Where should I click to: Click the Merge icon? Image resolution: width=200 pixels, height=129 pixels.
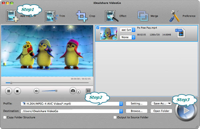pyautogui.click(x=143, y=16)
